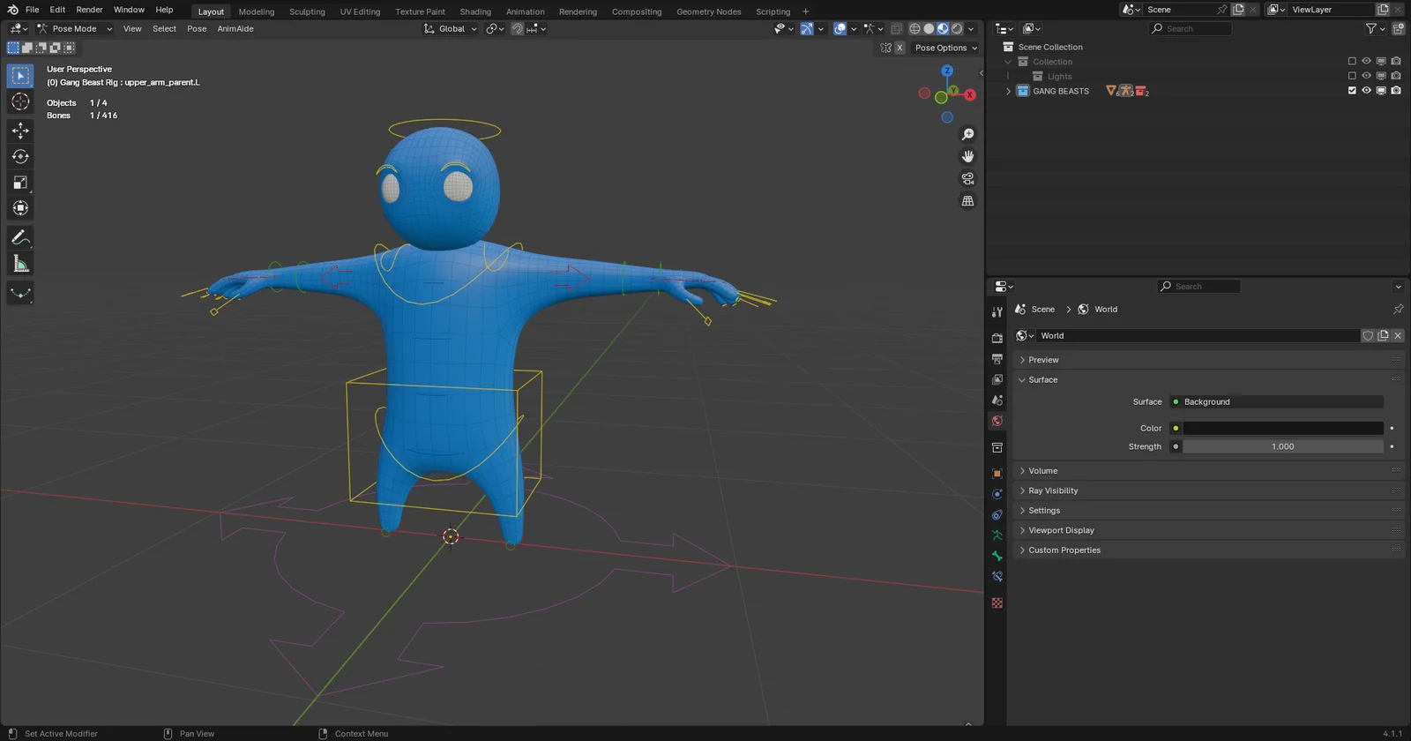Toggle eye visibility for Lights collection

tap(1366, 76)
